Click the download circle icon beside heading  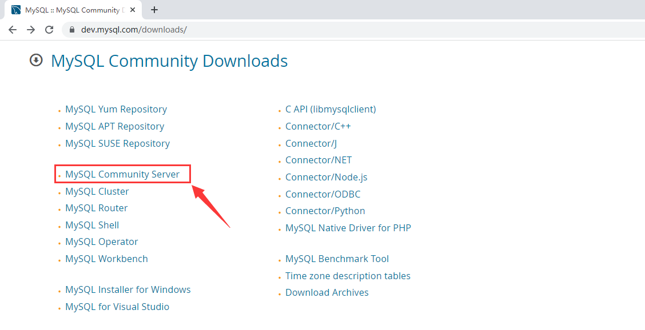tap(36, 61)
